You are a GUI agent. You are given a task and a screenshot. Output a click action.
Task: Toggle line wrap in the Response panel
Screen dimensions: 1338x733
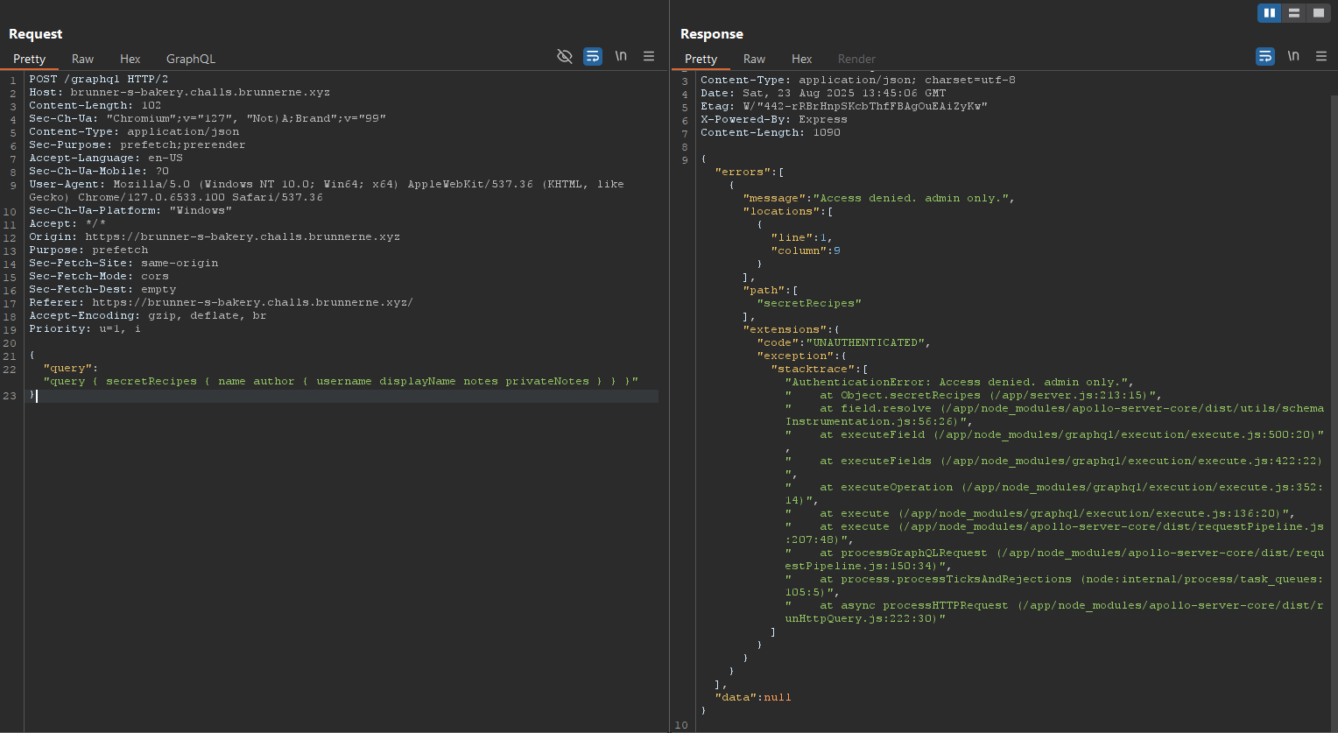coord(1265,56)
